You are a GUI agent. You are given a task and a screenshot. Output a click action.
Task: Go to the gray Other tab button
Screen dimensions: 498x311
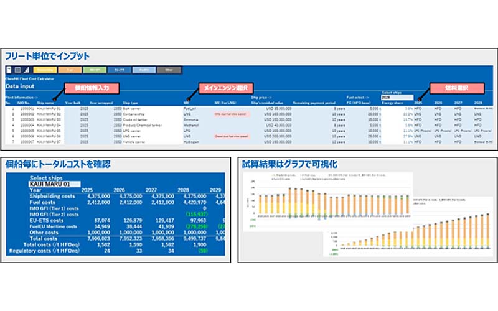tap(169, 70)
